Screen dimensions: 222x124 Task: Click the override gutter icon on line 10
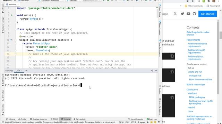point(11,40)
